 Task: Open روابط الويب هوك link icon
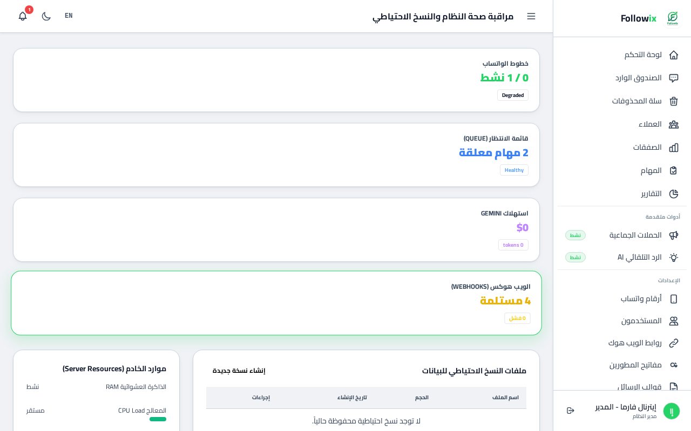(x=674, y=343)
